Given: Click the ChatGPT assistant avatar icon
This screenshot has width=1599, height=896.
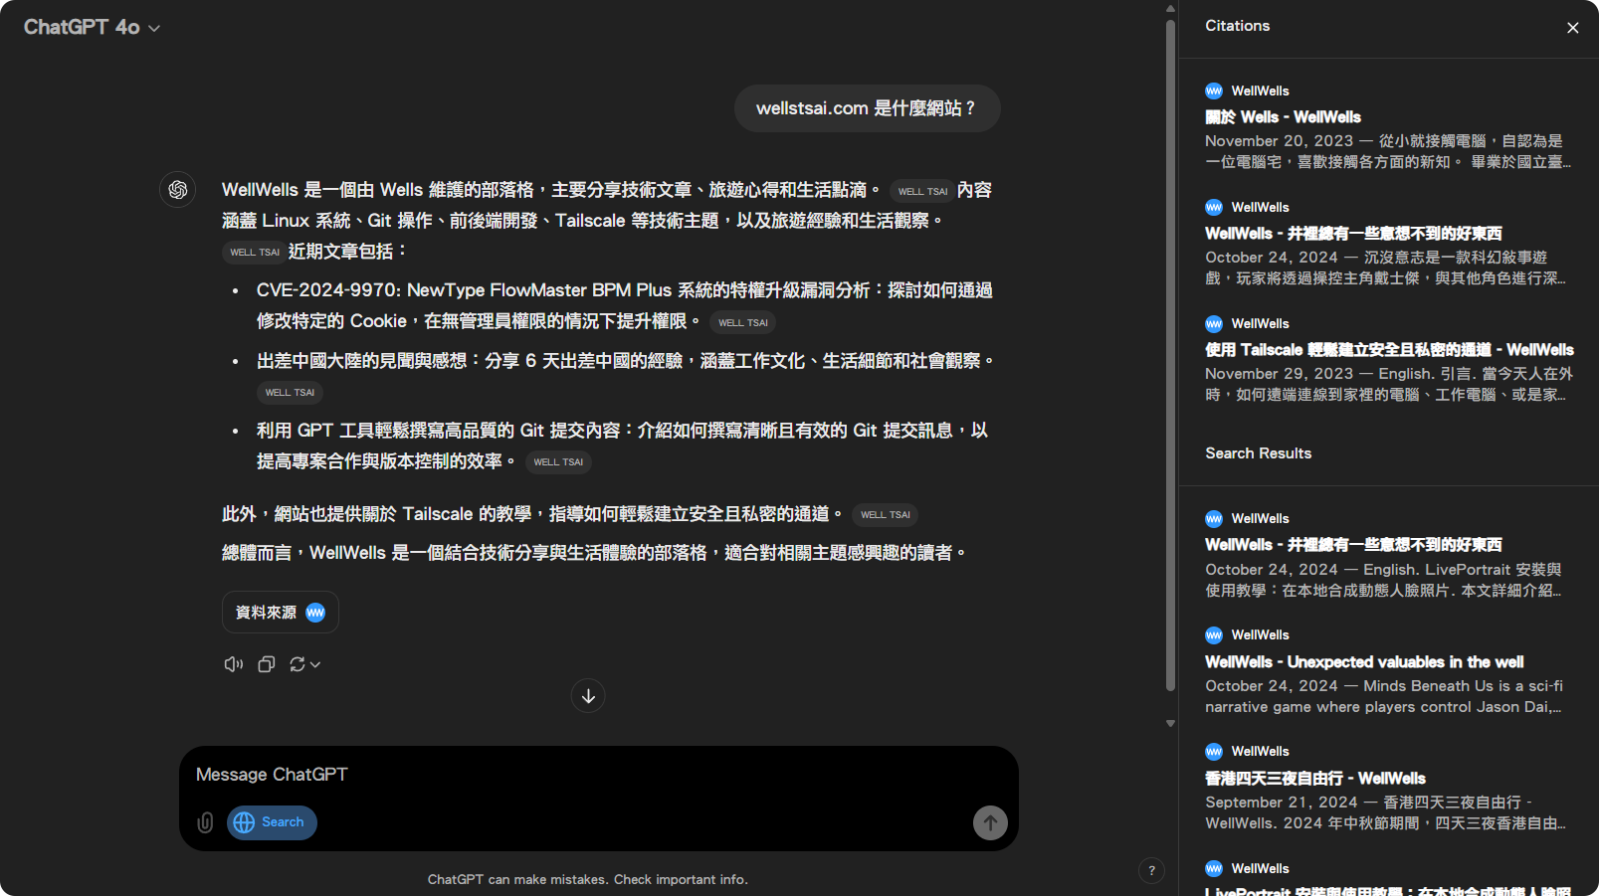Looking at the screenshot, I should (x=178, y=189).
